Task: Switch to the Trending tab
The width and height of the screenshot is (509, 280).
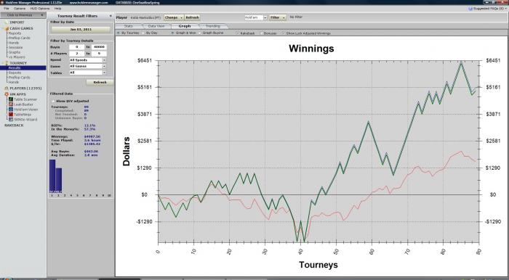Action: click(x=213, y=26)
